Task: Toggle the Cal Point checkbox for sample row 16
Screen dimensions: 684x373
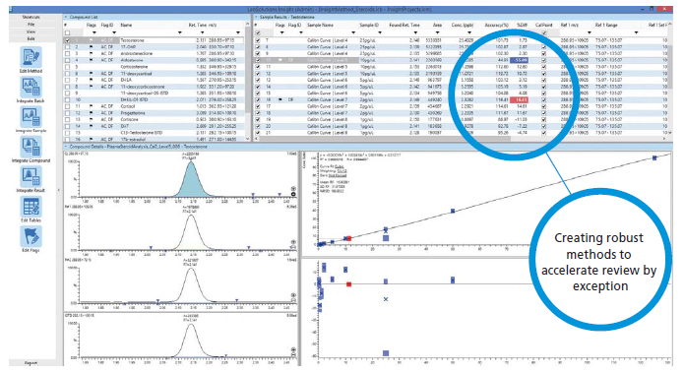Action: (x=543, y=100)
